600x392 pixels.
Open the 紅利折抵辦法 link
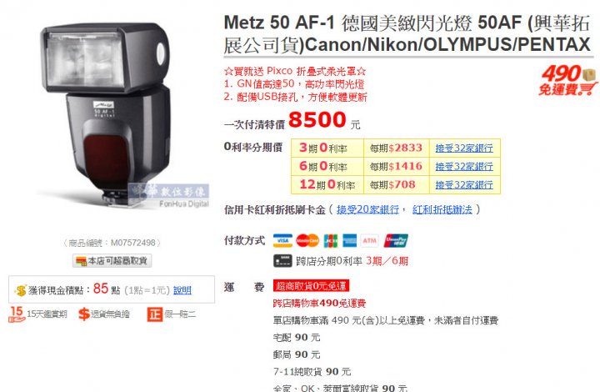click(x=442, y=209)
